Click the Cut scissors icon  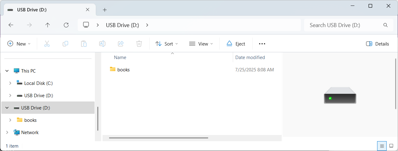coord(47,44)
